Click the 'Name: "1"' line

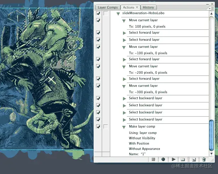click(137, 154)
